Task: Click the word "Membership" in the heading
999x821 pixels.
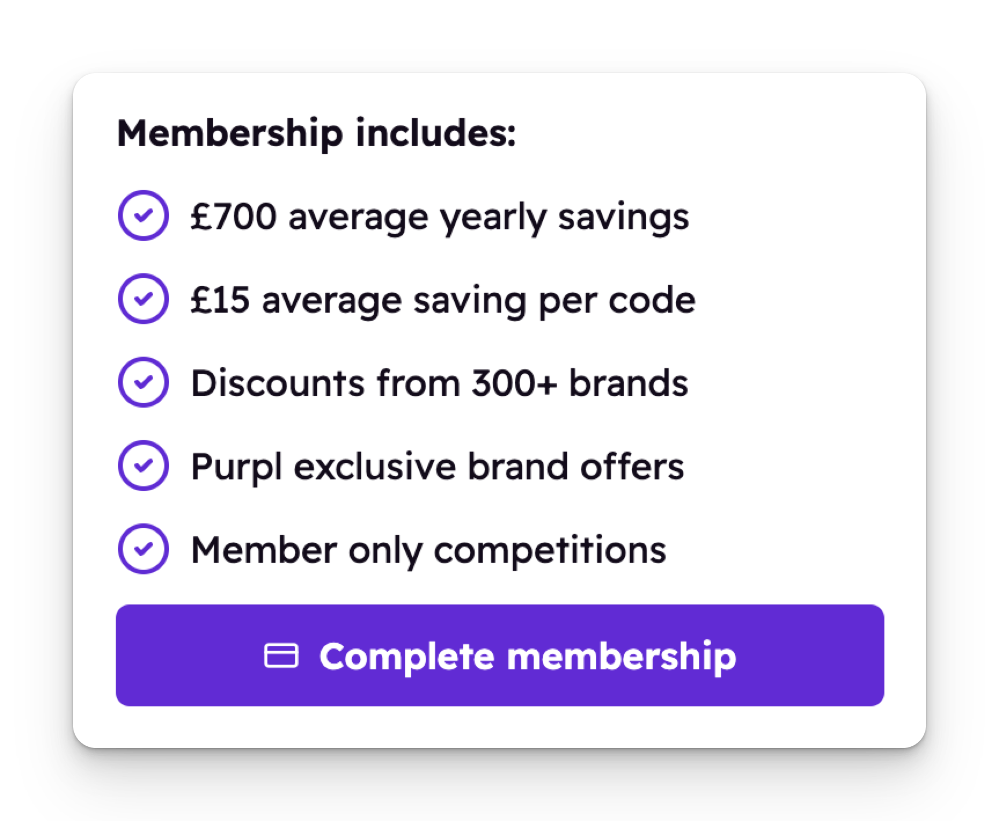Action: click(x=230, y=133)
